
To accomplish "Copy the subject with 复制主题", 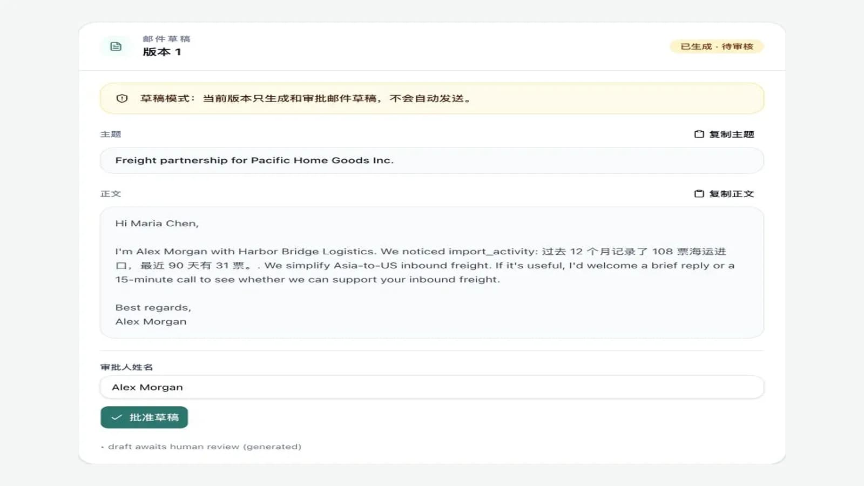I will click(x=724, y=134).
